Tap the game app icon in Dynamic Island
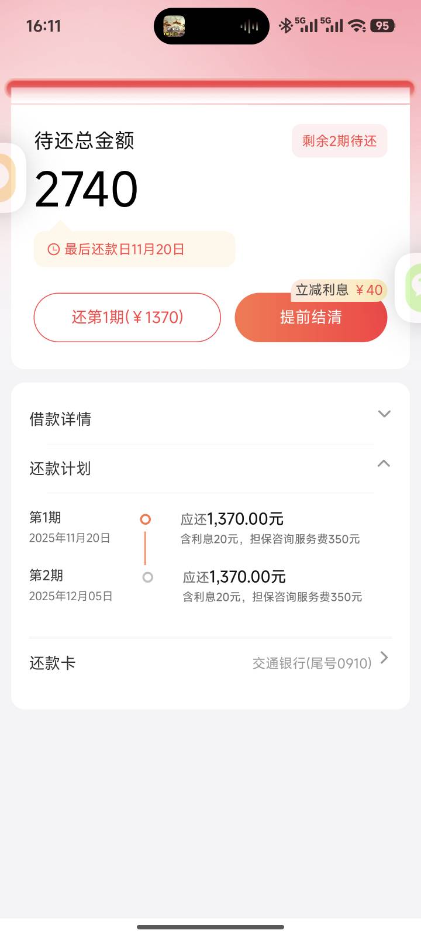The image size is (421, 936). 174,26
